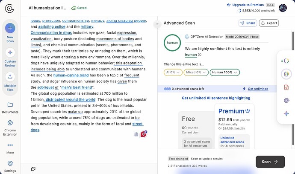Open the Documents folder

pos(10,108)
